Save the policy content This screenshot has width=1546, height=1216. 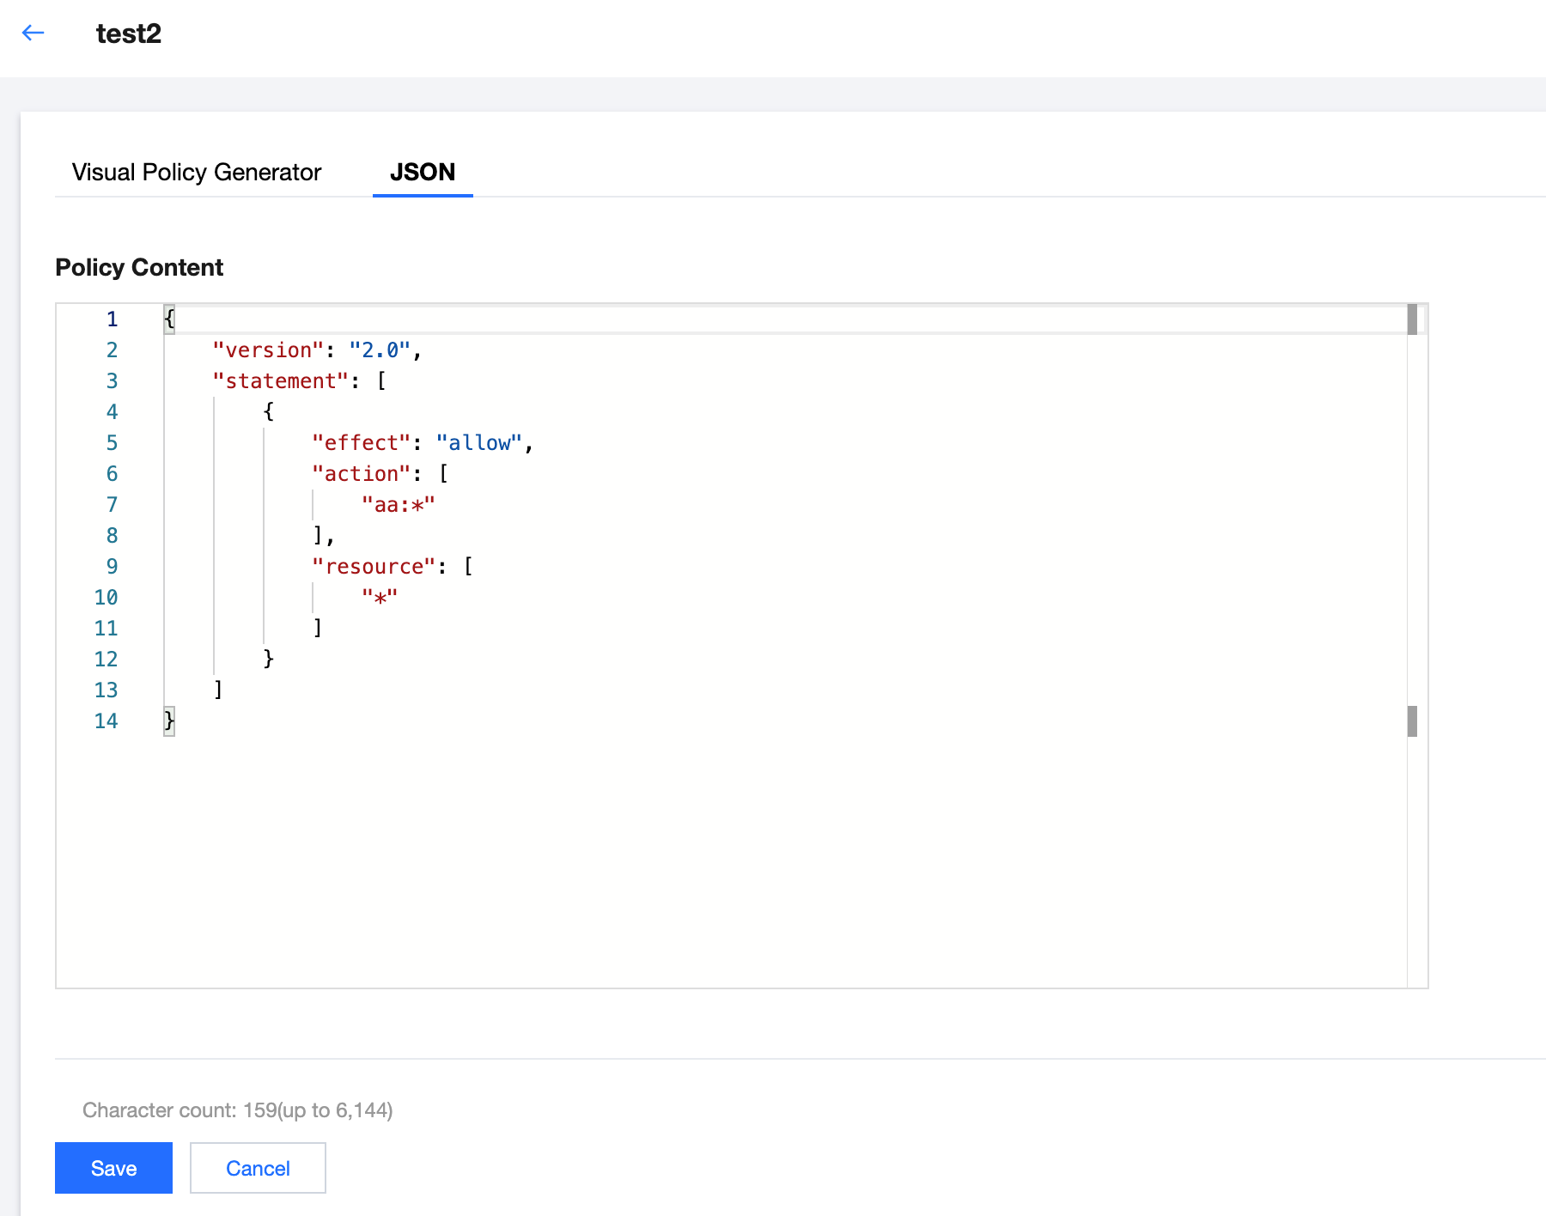tap(113, 1168)
